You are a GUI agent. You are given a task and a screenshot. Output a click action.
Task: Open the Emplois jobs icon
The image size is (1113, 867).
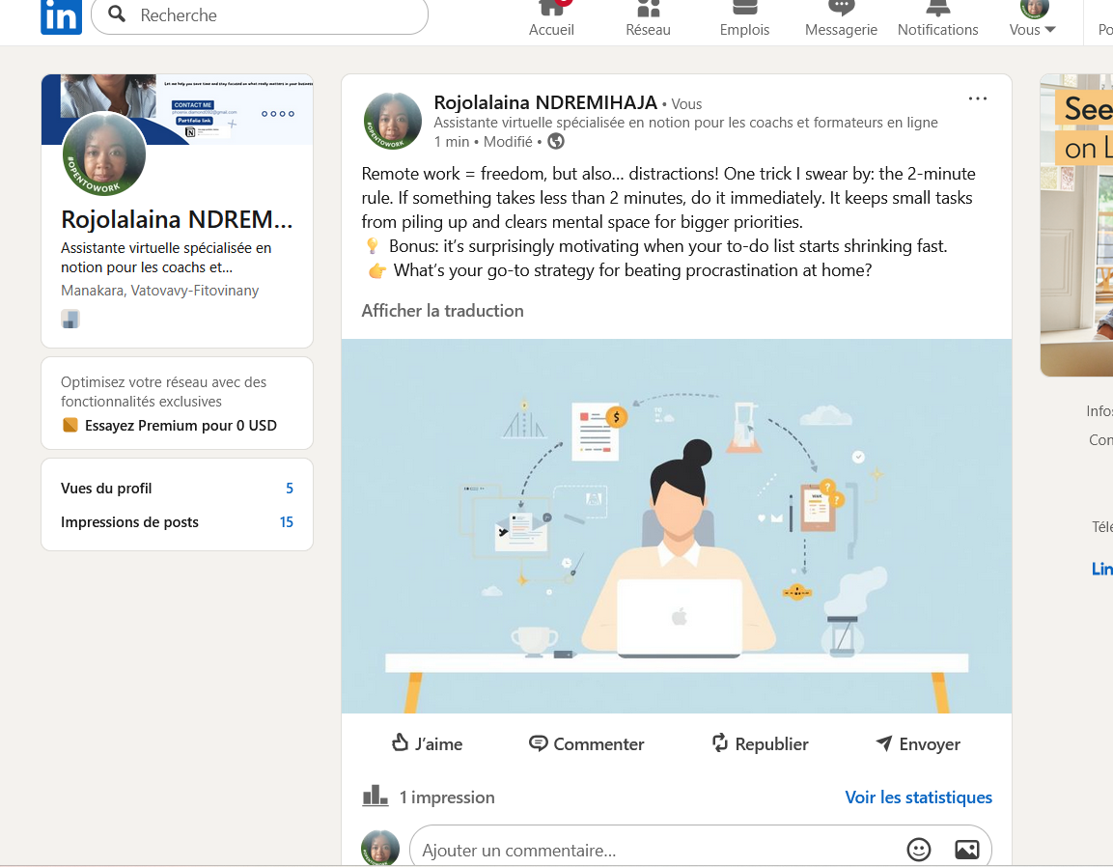(744, 10)
